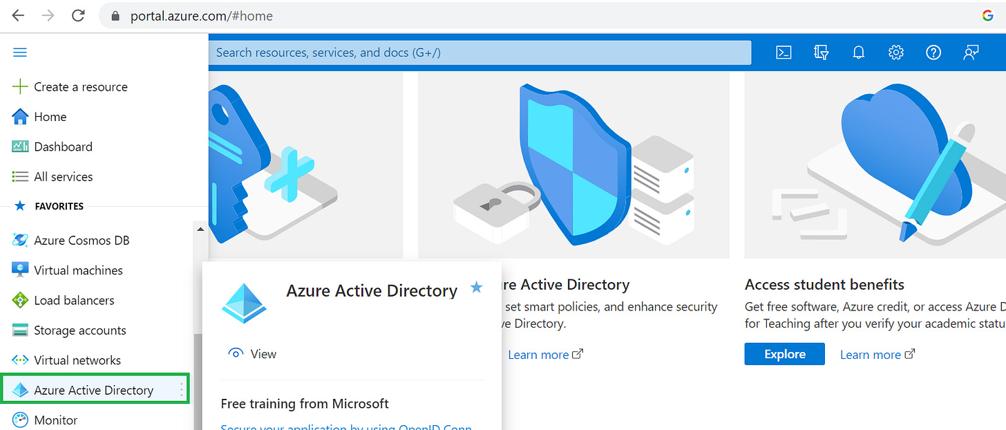Click the Azure Cosmos DB icon
The width and height of the screenshot is (1006, 430).
pos(20,240)
